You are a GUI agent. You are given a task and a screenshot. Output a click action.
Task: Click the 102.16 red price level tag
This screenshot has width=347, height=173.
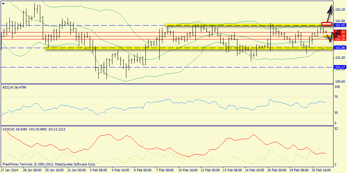(340, 39)
